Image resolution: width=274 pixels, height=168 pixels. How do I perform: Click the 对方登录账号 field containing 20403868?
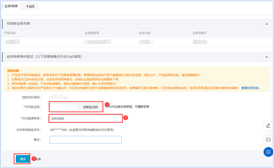[x=85, y=118]
